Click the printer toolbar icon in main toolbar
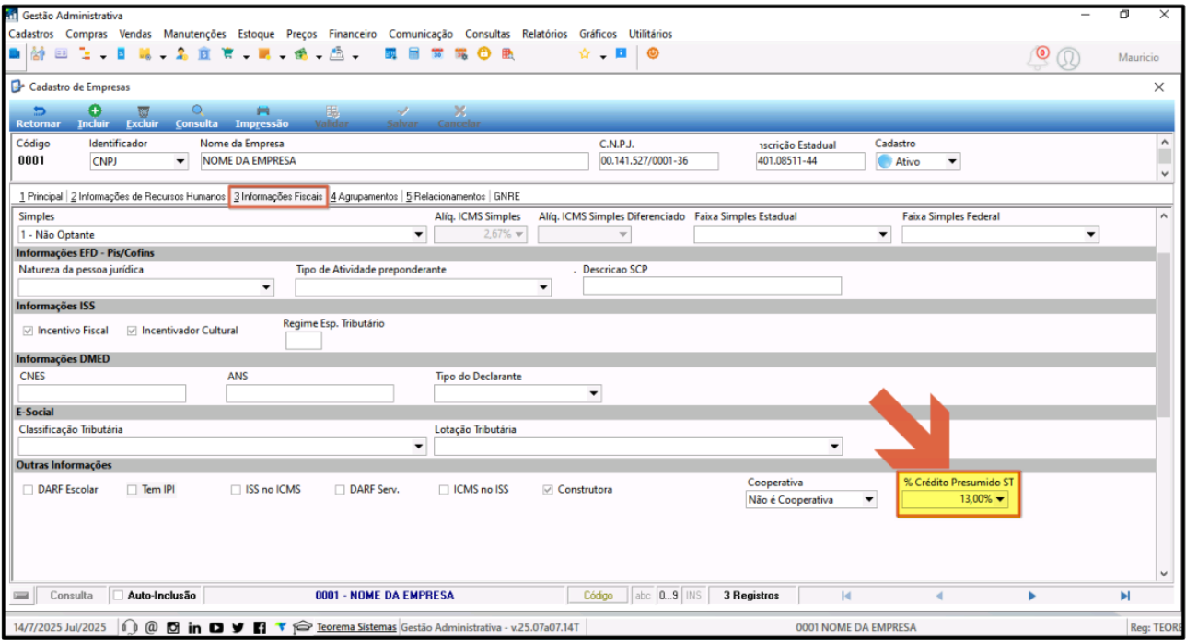 click(x=338, y=54)
